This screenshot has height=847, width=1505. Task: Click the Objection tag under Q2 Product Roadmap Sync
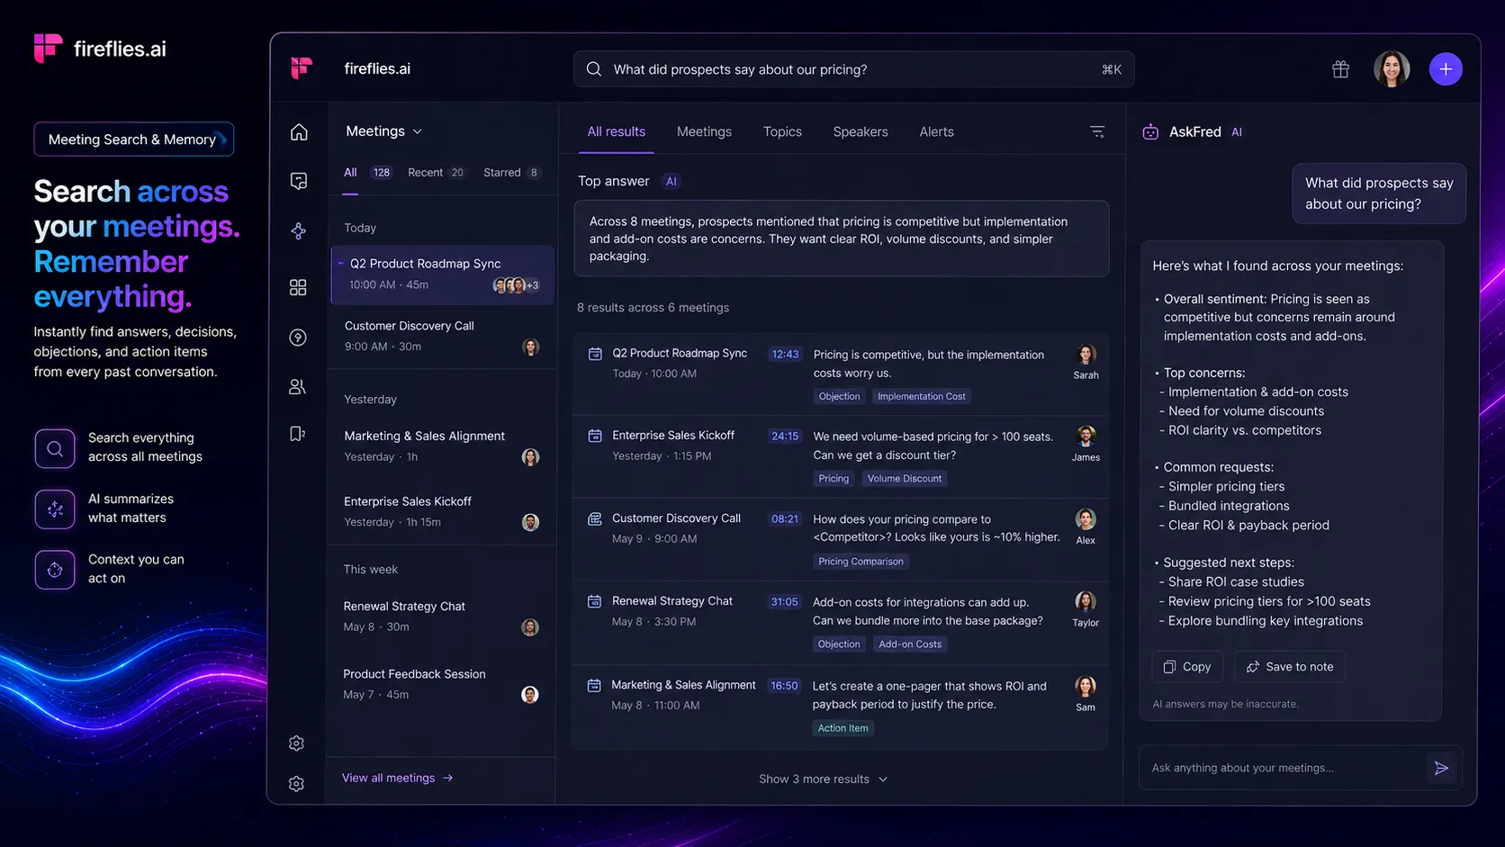(839, 397)
